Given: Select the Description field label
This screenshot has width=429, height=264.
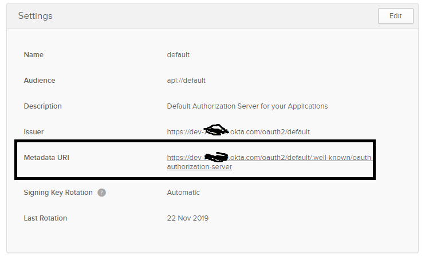Looking at the screenshot, I should click(x=42, y=106).
